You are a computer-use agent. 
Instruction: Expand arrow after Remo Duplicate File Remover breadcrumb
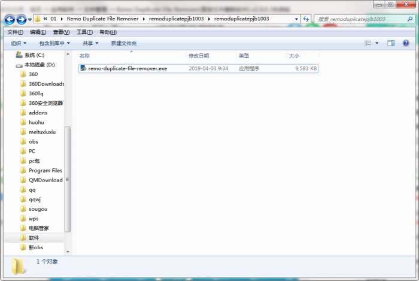click(x=144, y=19)
